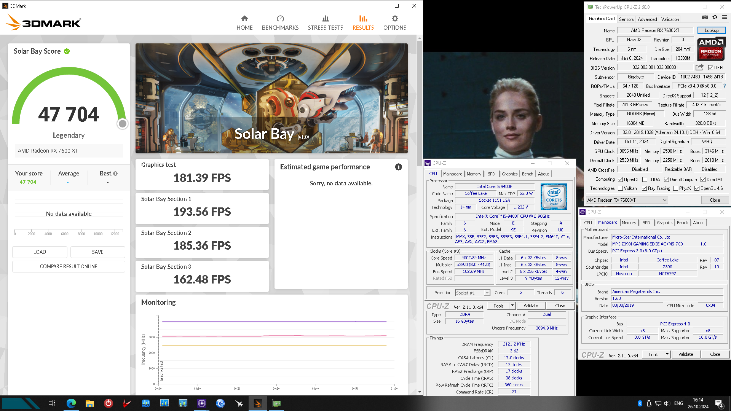This screenshot has height=411, width=731.
Task: Switch to GPU-Z via its taskbar icon
Action: click(276, 403)
